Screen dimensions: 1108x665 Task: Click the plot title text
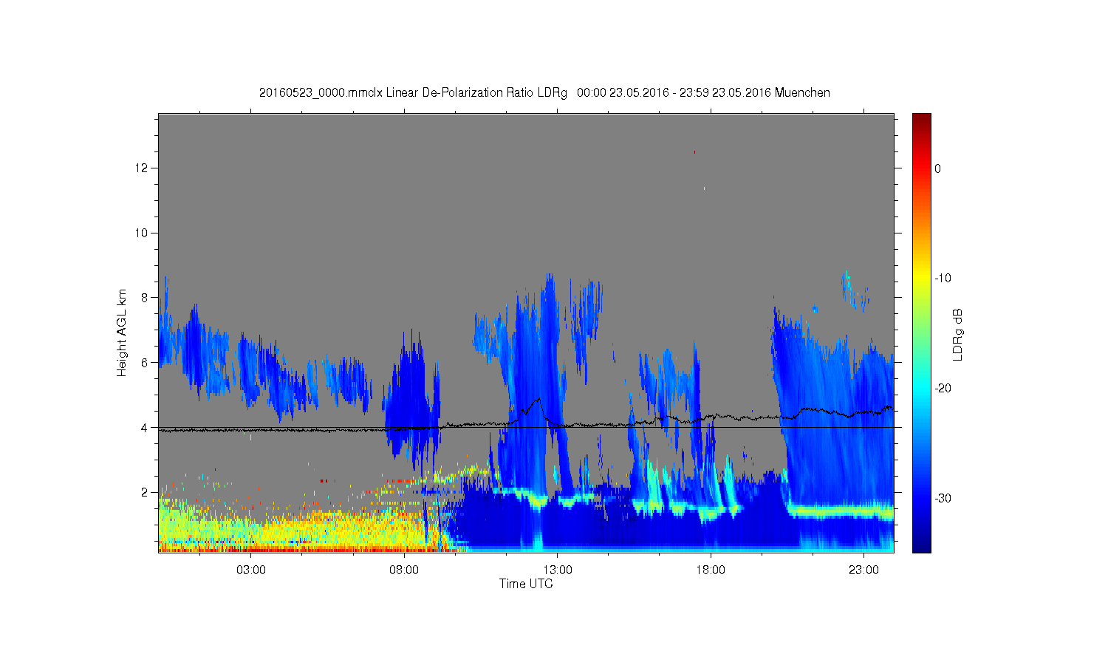coord(544,92)
